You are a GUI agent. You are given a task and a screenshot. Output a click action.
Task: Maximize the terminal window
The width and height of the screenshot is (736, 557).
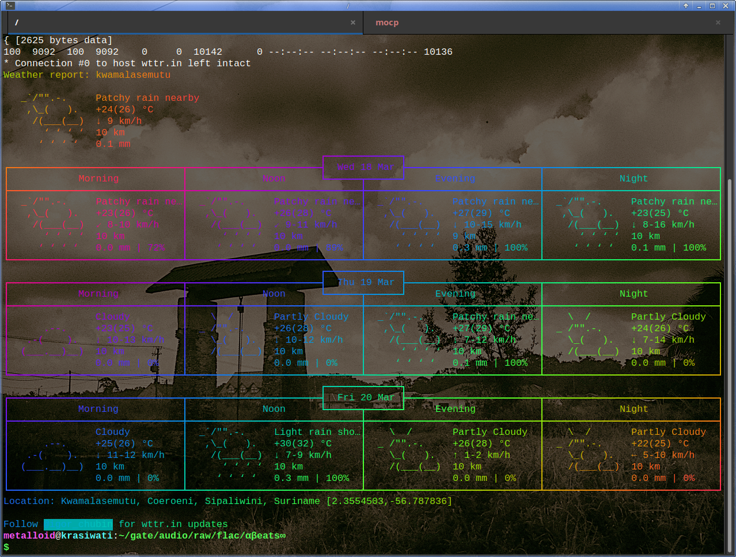pyautogui.click(x=712, y=5)
